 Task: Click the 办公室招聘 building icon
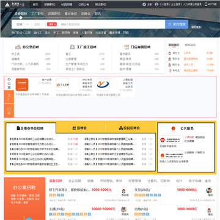18,47
